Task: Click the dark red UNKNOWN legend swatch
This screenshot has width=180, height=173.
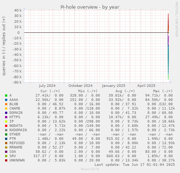Action: coord(6,160)
